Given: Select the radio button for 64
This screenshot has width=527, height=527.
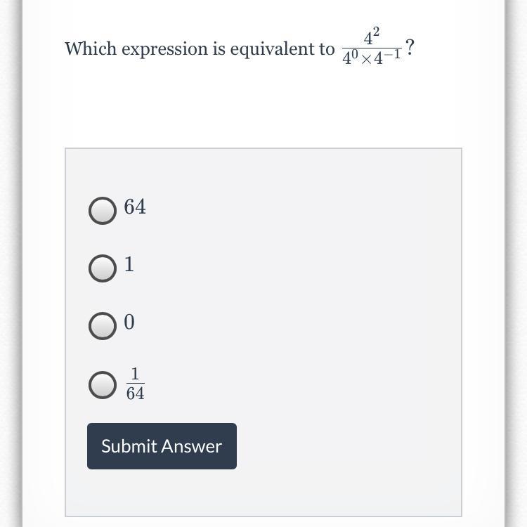Looking at the screenshot, I should click(103, 211).
